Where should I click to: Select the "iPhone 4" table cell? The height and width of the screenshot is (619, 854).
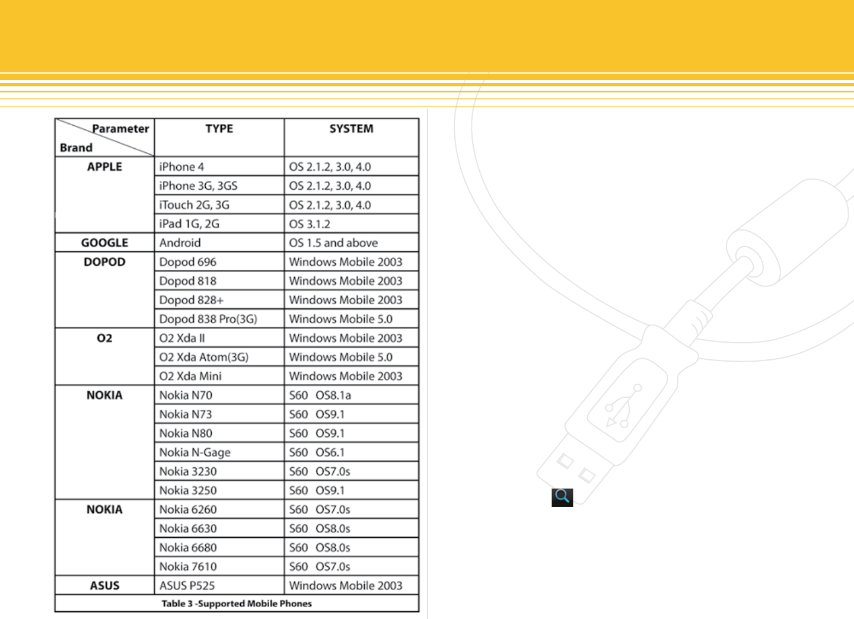coord(219,167)
